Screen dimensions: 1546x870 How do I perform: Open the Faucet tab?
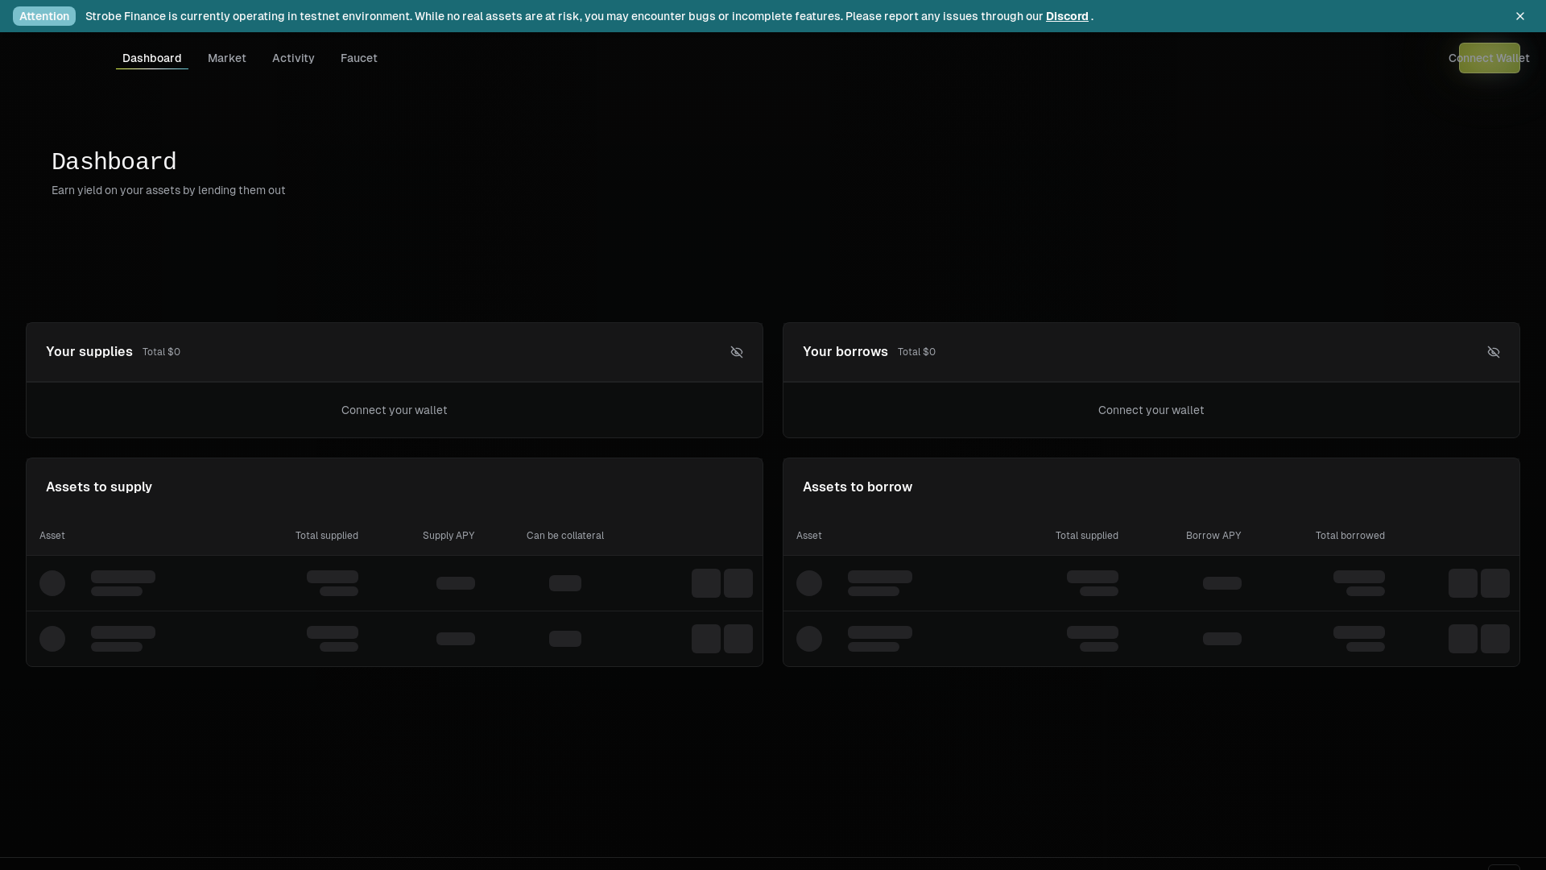click(x=359, y=58)
